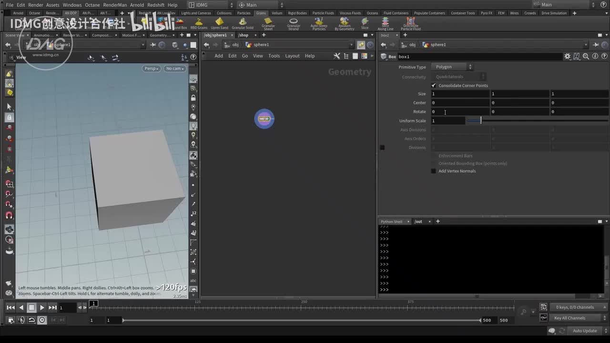The image size is (610, 343).
Task: Open the node info icon for box1
Action: (595, 56)
